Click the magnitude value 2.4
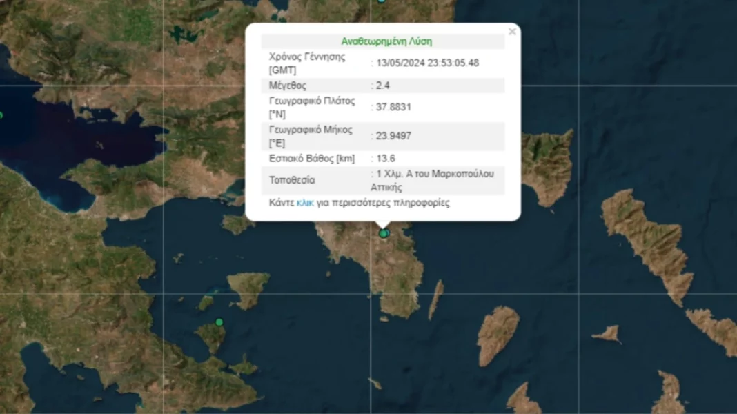This screenshot has height=414, width=737. coord(383,86)
